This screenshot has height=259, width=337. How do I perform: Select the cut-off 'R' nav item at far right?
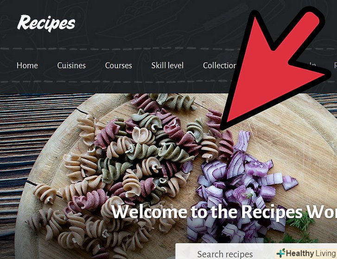(335, 65)
